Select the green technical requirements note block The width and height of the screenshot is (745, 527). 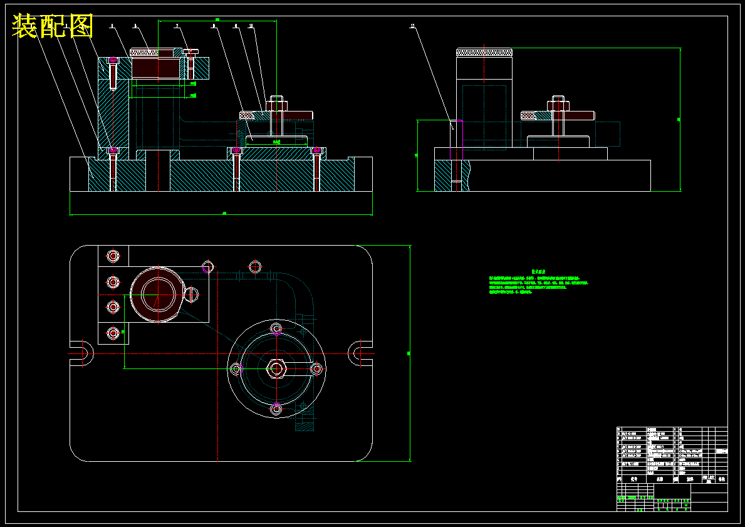click(538, 282)
